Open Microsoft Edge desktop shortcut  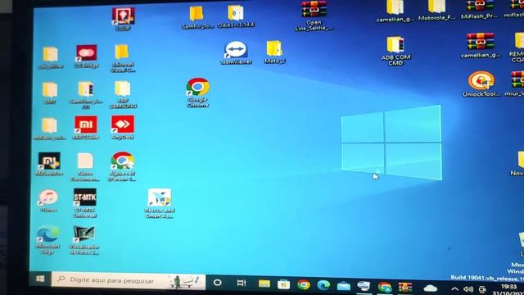(x=47, y=240)
